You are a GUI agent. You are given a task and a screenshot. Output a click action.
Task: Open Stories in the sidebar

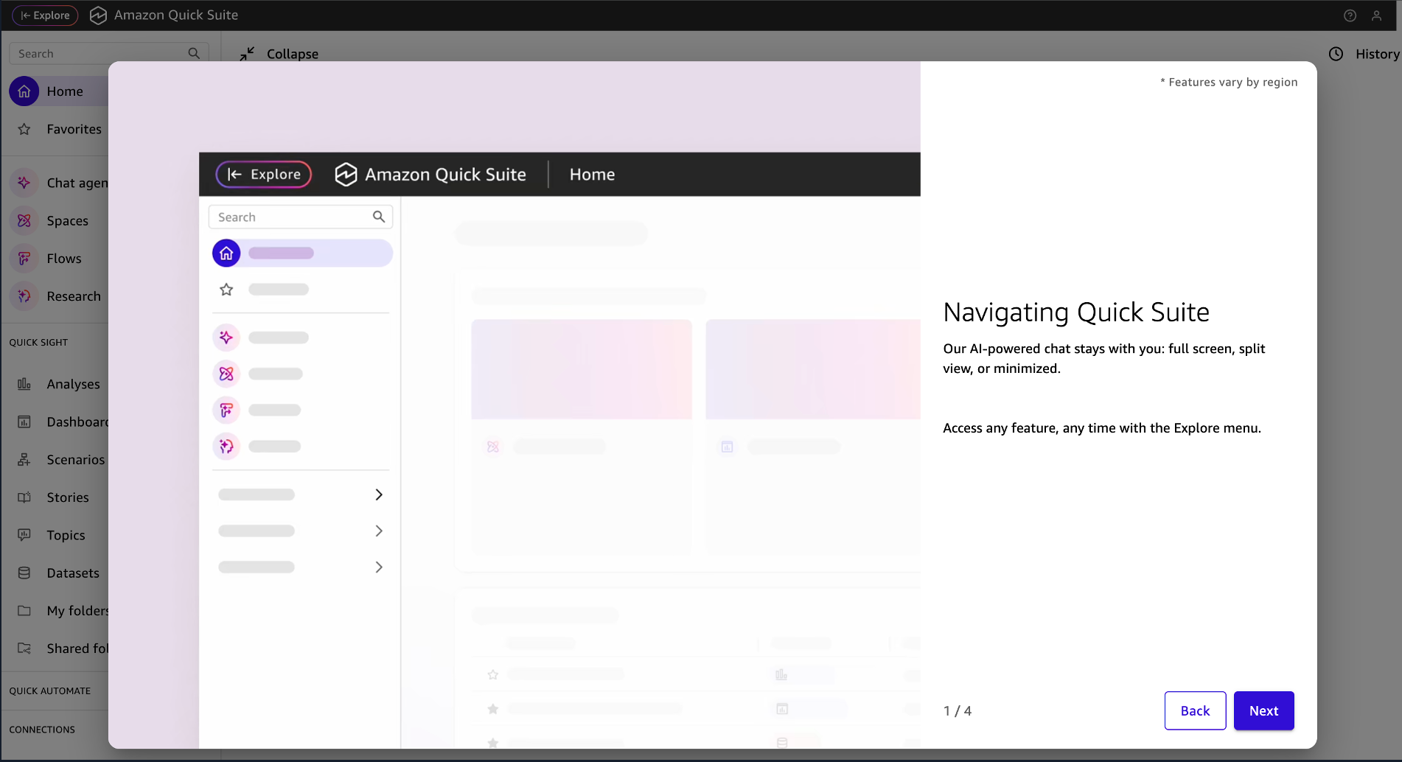point(67,497)
